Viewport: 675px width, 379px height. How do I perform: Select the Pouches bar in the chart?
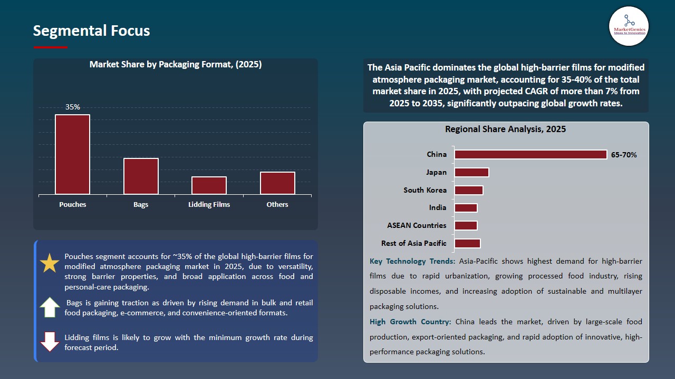pos(73,154)
